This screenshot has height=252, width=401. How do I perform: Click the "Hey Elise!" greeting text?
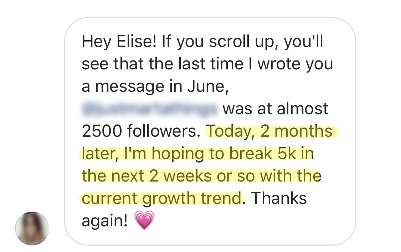coord(119,42)
